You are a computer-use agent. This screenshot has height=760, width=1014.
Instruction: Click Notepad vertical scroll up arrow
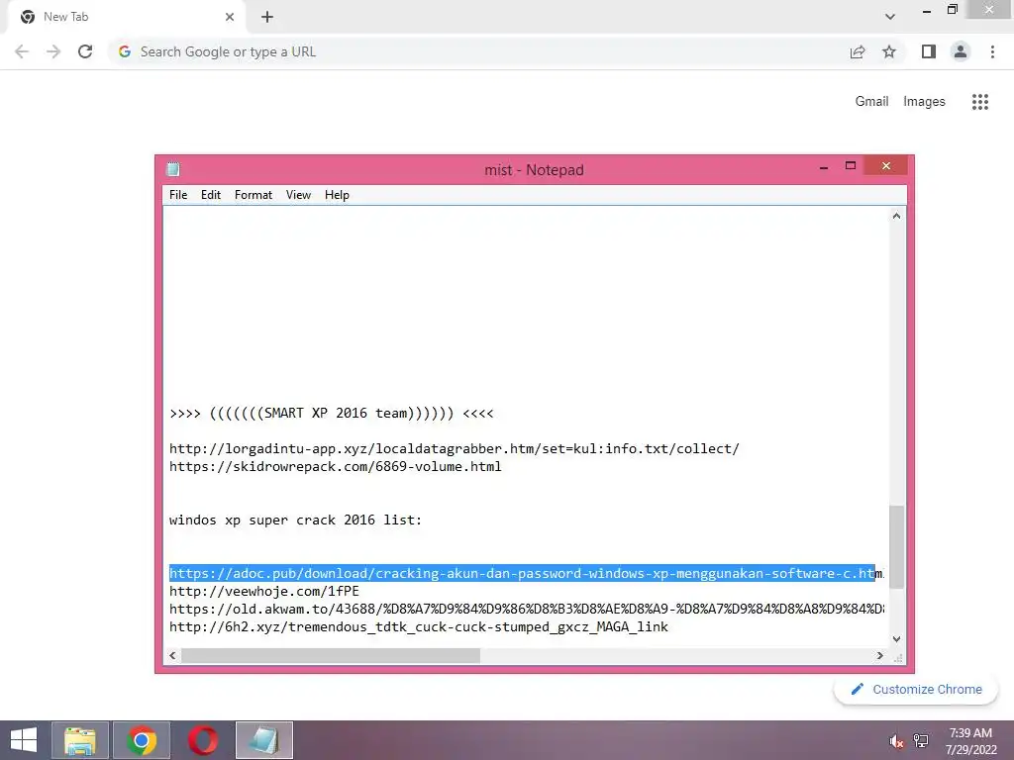pos(896,216)
